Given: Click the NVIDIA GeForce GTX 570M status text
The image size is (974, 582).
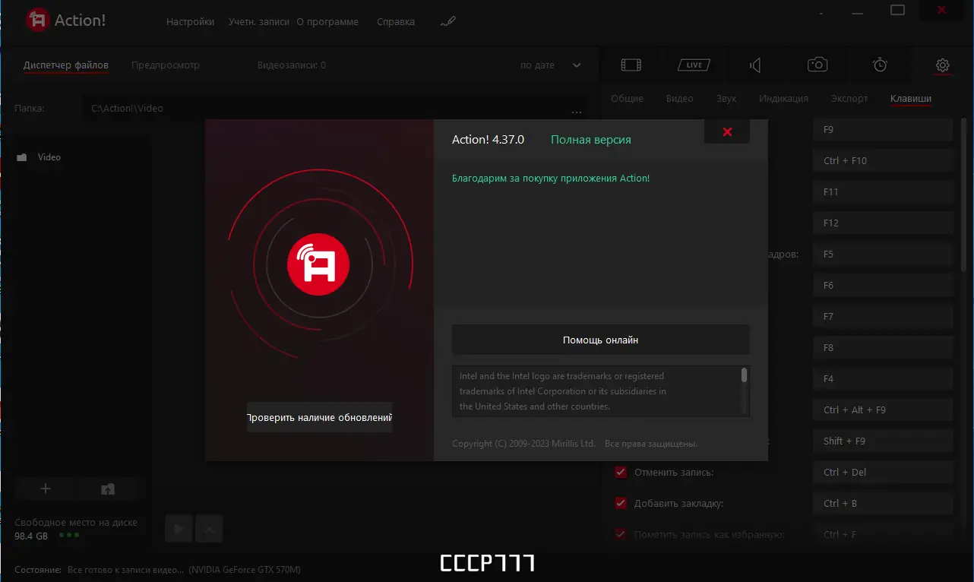Looking at the screenshot, I should (245, 569).
